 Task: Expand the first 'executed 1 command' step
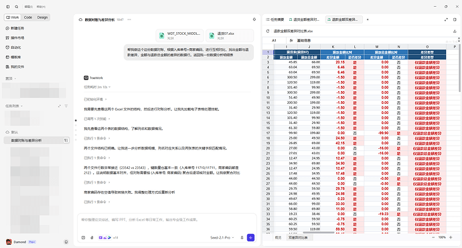(x=97, y=138)
